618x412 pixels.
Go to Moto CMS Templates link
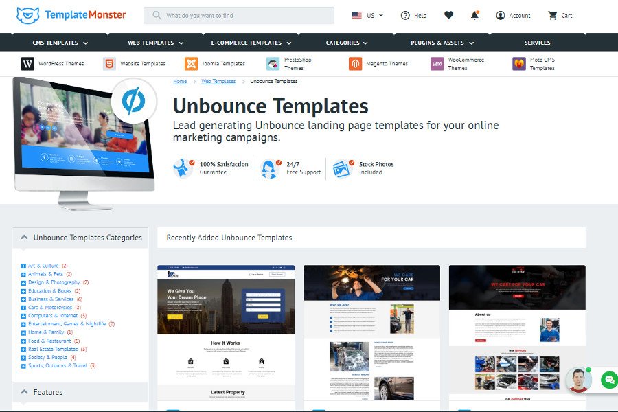tap(542, 64)
